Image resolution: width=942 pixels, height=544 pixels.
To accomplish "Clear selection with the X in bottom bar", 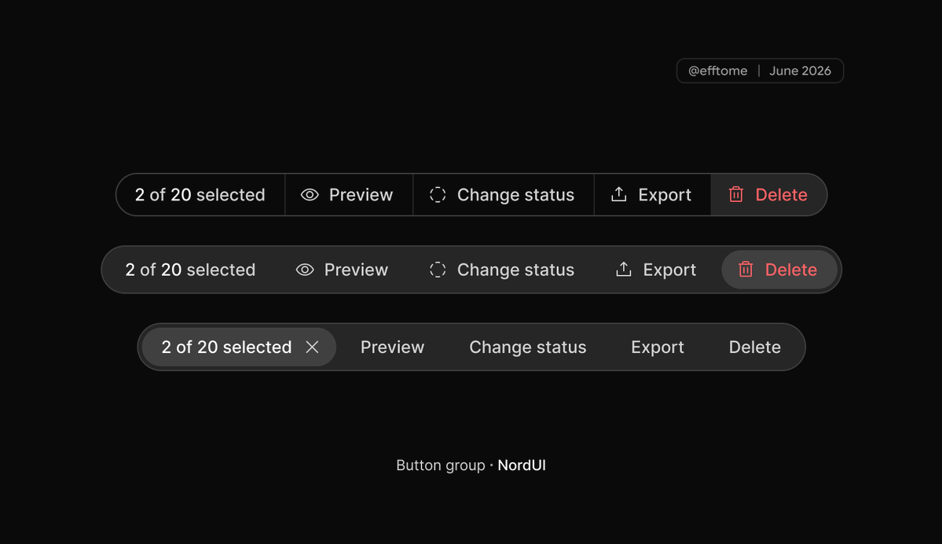I will pyautogui.click(x=312, y=347).
